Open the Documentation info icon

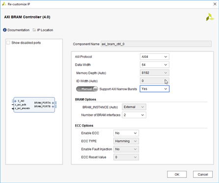tap(5, 30)
